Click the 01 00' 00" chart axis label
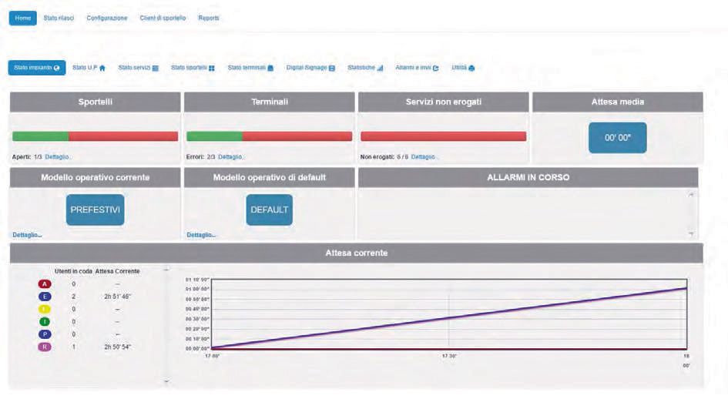 [x=197, y=290]
